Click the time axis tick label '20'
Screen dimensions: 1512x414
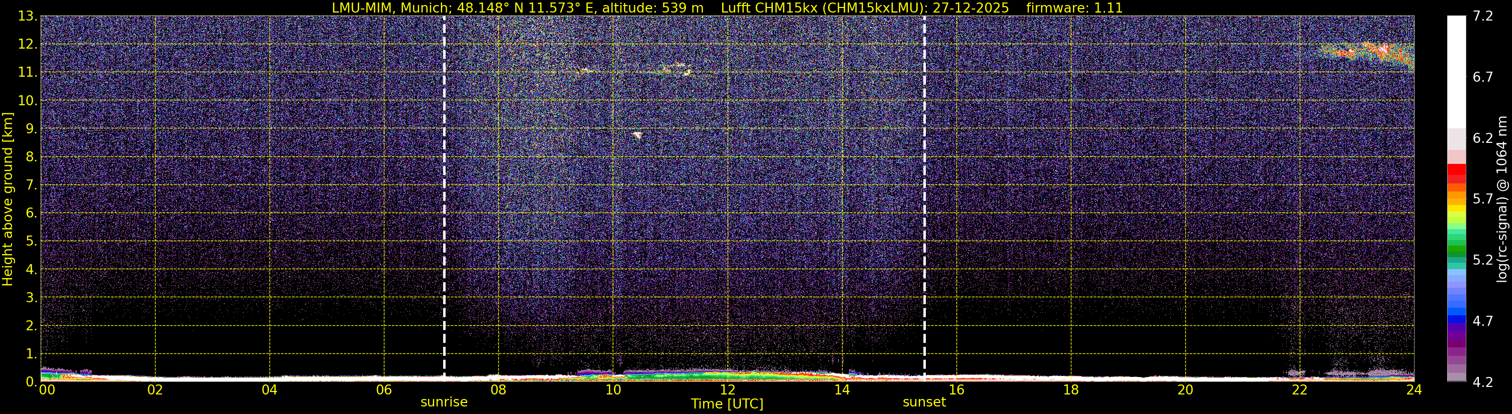(x=1185, y=390)
